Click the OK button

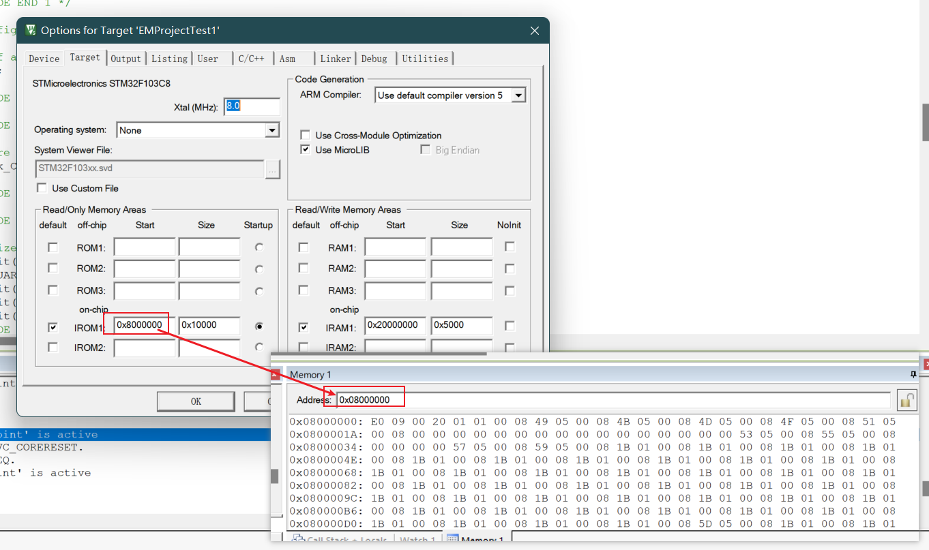click(196, 401)
